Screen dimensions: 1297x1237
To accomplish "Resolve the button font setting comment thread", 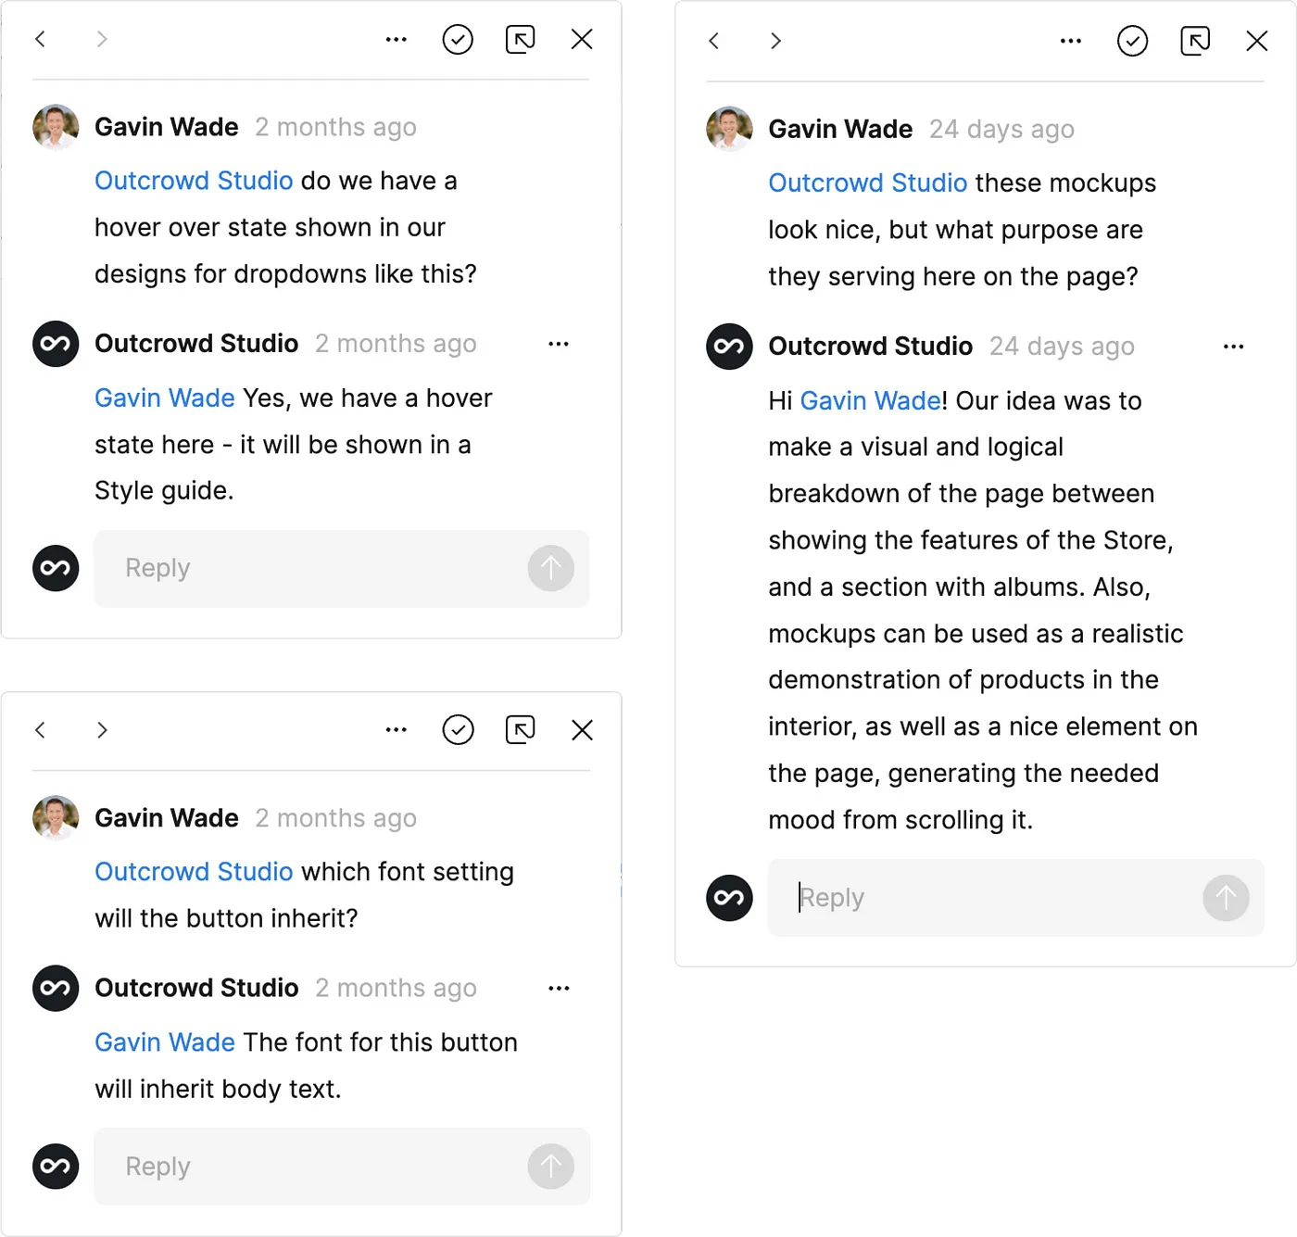I will [x=458, y=730].
